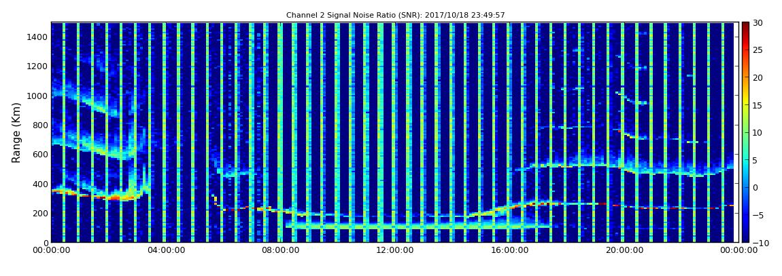
Task: Click the y-axis tick label '1200'
Action: click(38, 66)
